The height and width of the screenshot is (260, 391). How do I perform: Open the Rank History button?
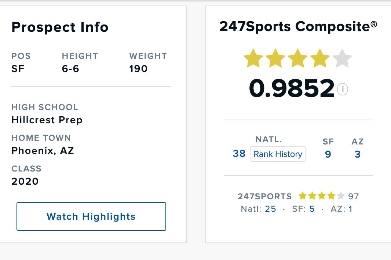point(278,154)
